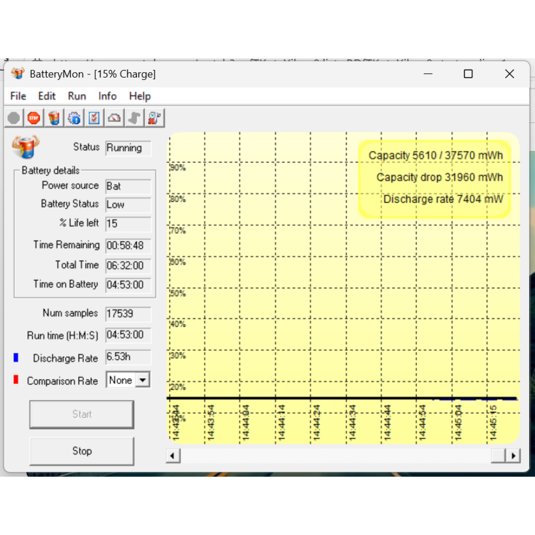Click the graph's right scroll arrow
535x535 pixels.
514,456
